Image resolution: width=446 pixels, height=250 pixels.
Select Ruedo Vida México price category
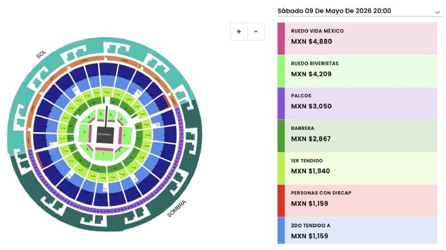pos(360,38)
